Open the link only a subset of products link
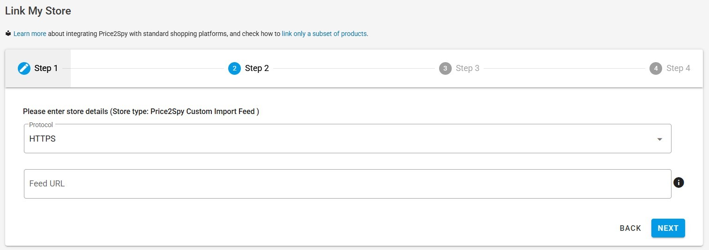This screenshot has width=709, height=250. [324, 34]
